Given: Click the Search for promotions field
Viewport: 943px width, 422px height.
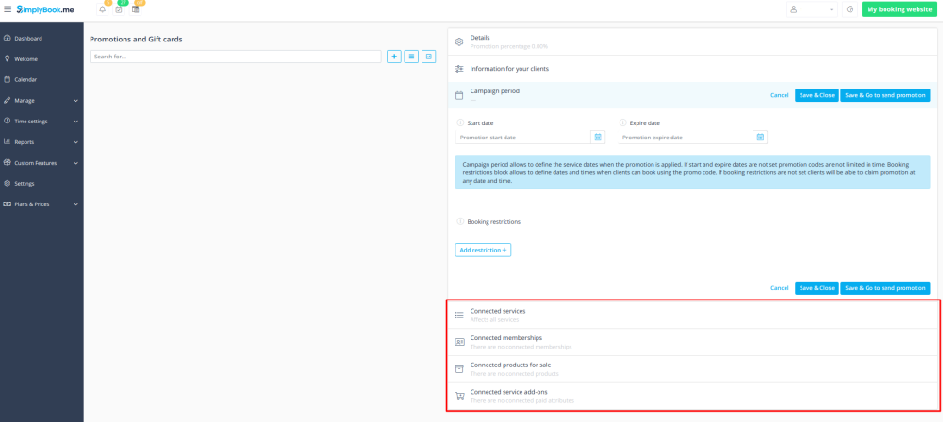Looking at the screenshot, I should click(236, 57).
